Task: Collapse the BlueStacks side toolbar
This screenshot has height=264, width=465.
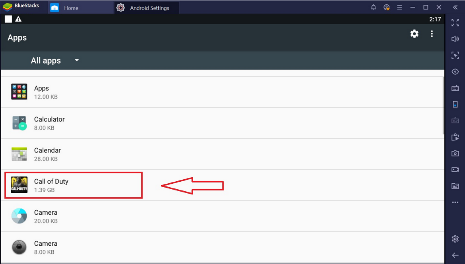Action: pyautogui.click(x=455, y=8)
